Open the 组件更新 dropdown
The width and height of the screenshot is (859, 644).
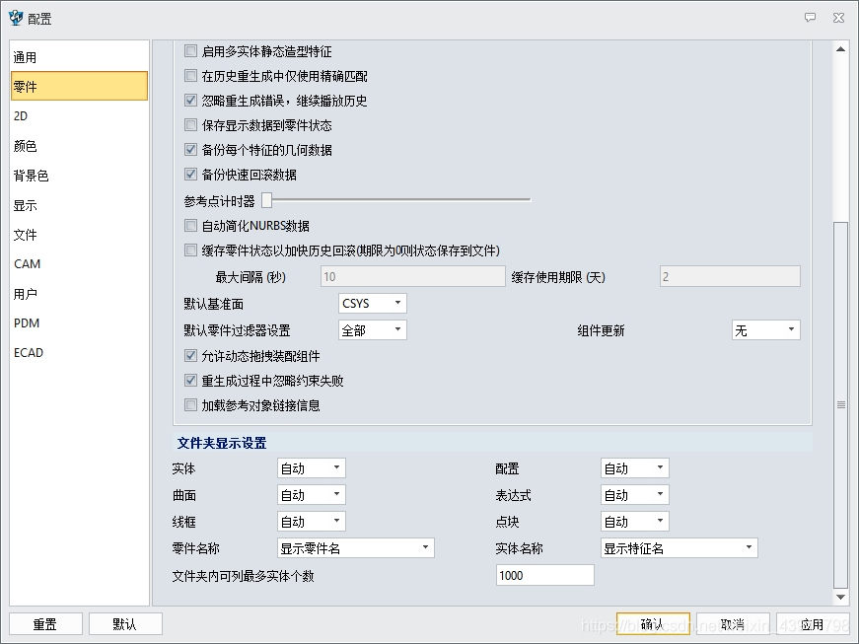pyautogui.click(x=766, y=330)
